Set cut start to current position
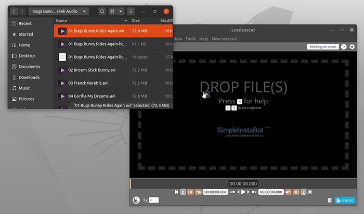Screen dimensions: 364x214 click(x=199, y=192)
